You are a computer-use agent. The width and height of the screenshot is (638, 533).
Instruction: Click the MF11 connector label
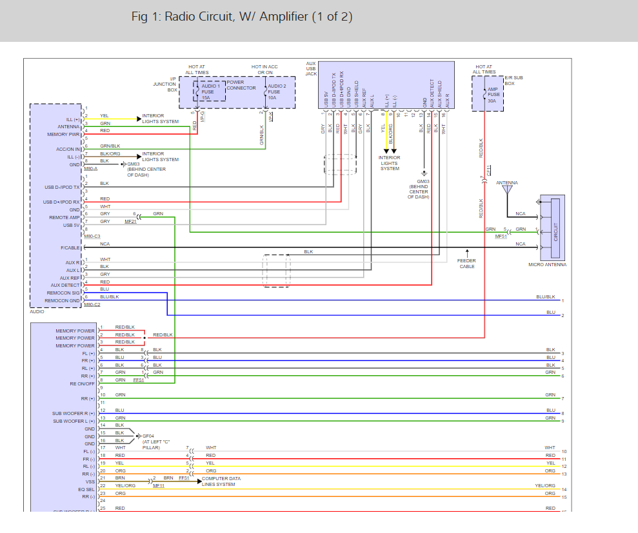(x=158, y=486)
